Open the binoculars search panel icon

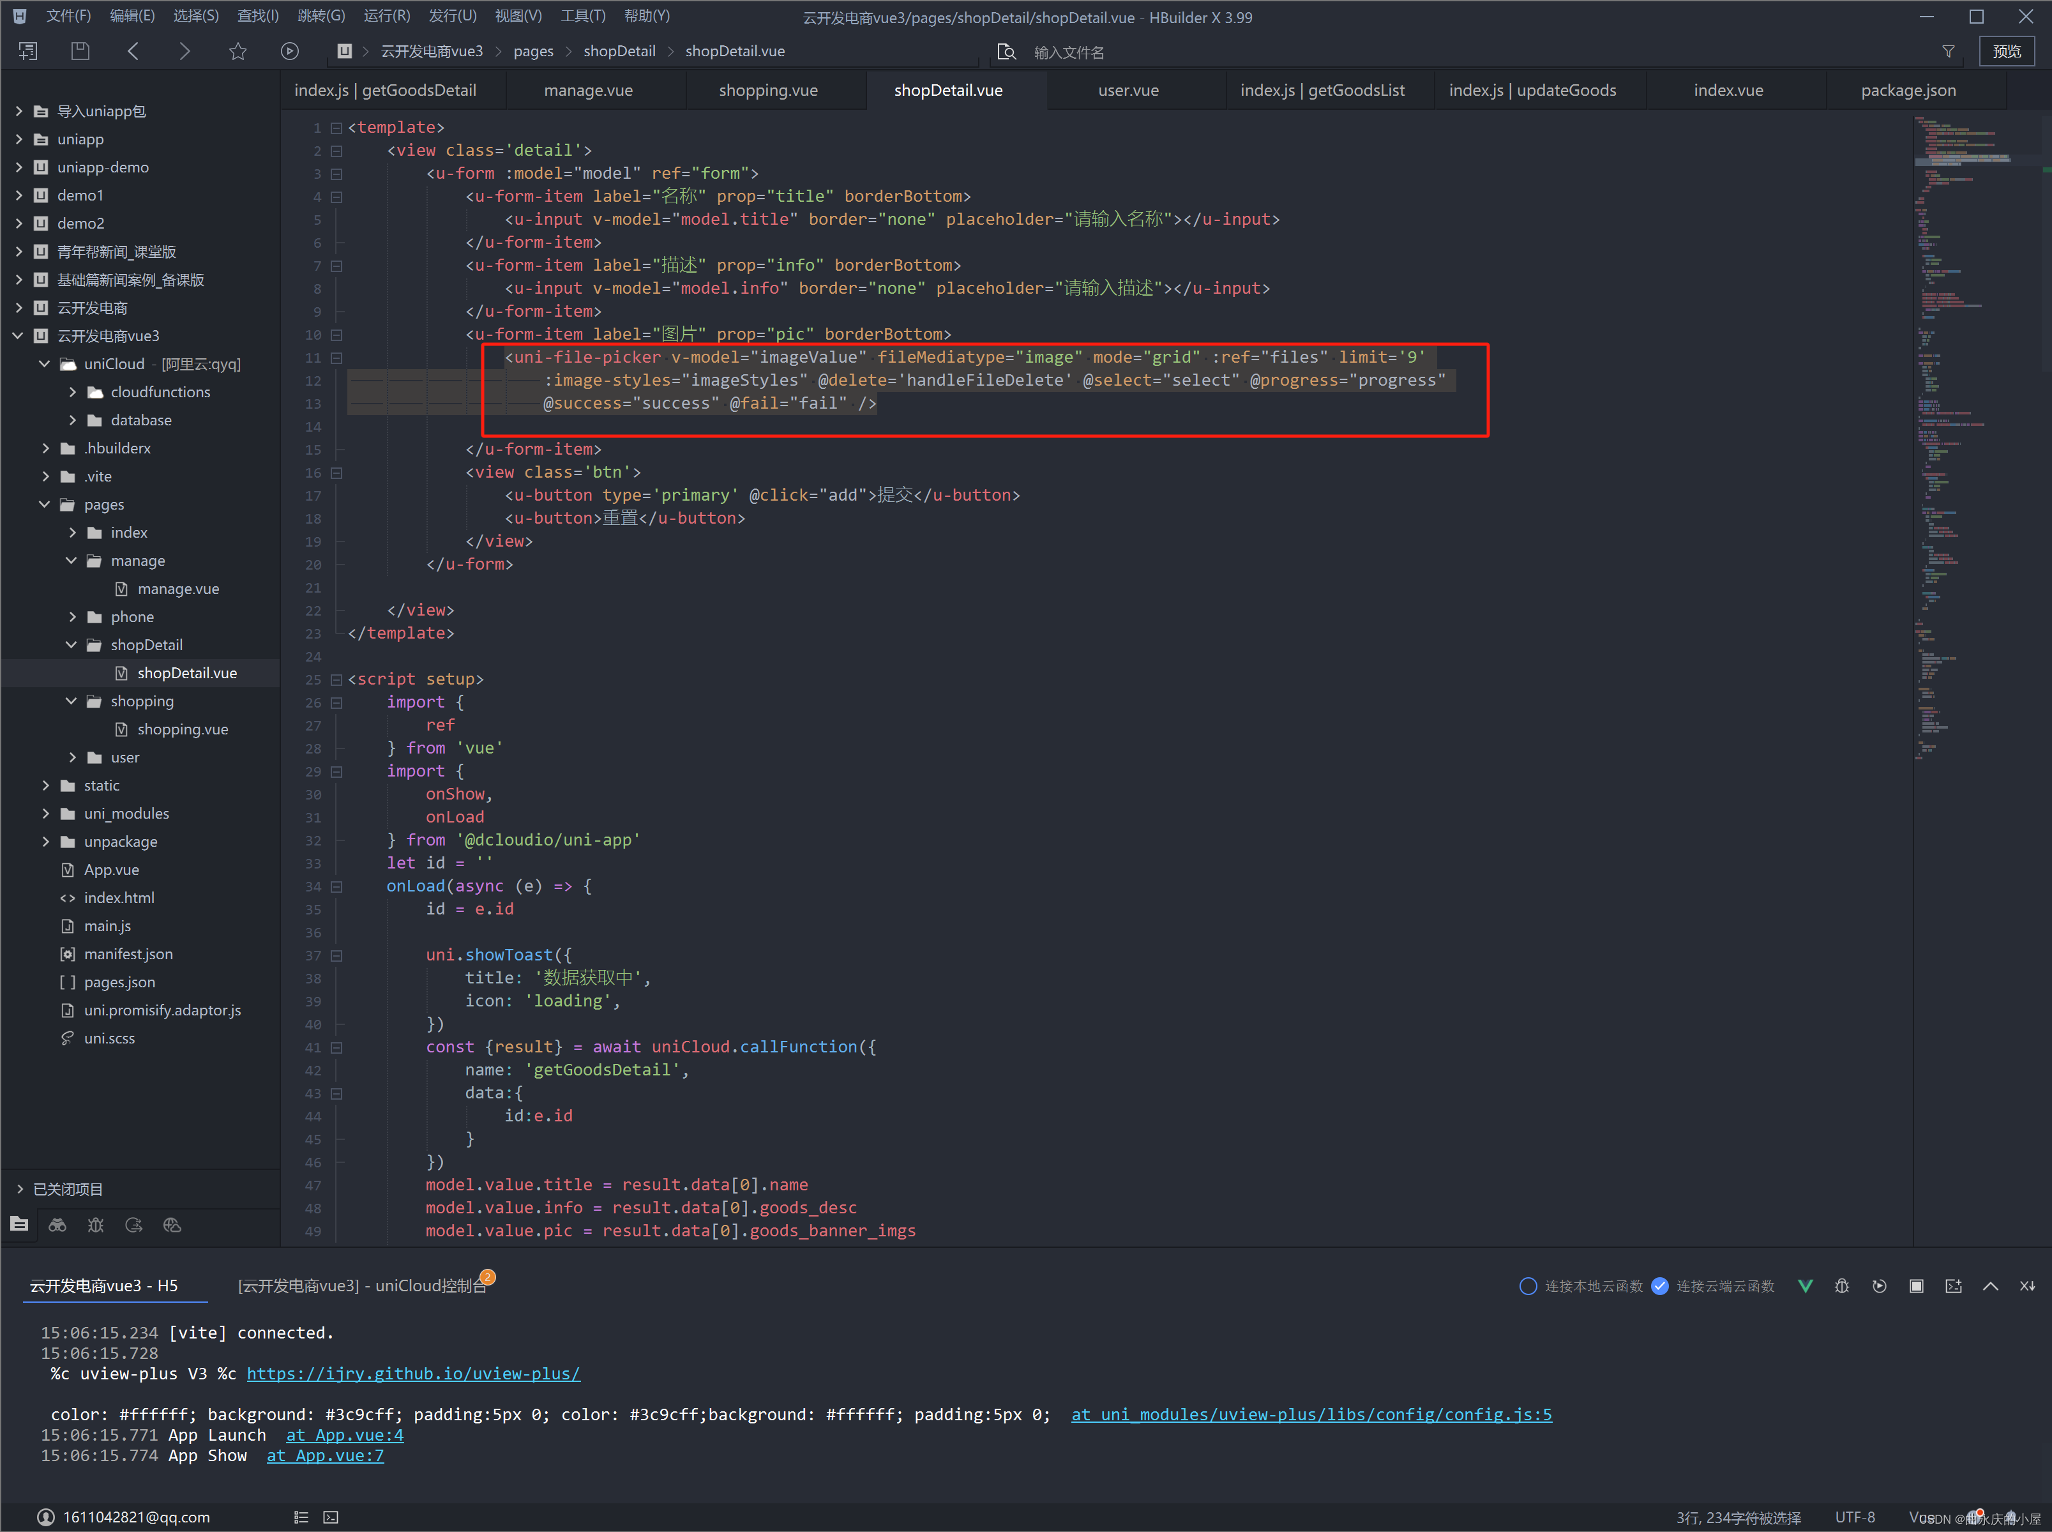tap(57, 1225)
